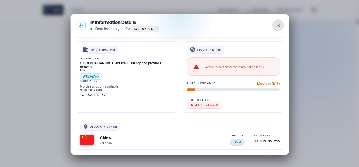359x167 pixels.
Task: Click the THREAT PROBABILITY label
Action: (201, 83)
